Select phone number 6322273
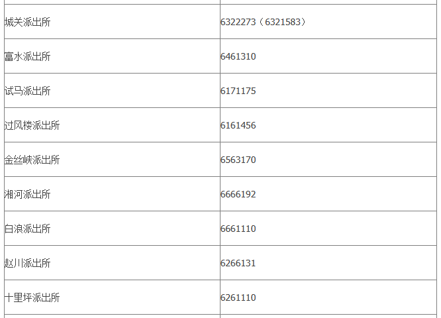The image size is (441, 318). pyautogui.click(x=238, y=22)
